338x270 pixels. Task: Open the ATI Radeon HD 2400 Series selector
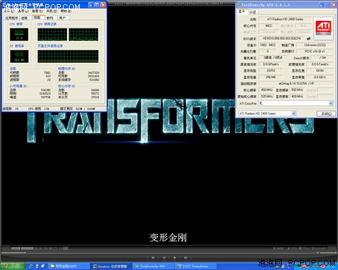point(267,113)
